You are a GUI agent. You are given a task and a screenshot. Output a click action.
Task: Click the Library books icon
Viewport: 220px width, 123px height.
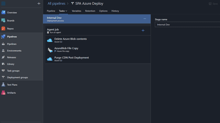[3, 64]
